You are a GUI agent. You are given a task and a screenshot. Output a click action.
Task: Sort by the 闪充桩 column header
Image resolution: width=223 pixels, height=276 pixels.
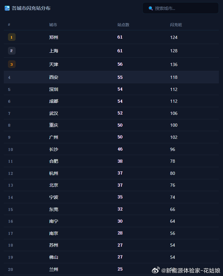pyautogui.click(x=176, y=25)
